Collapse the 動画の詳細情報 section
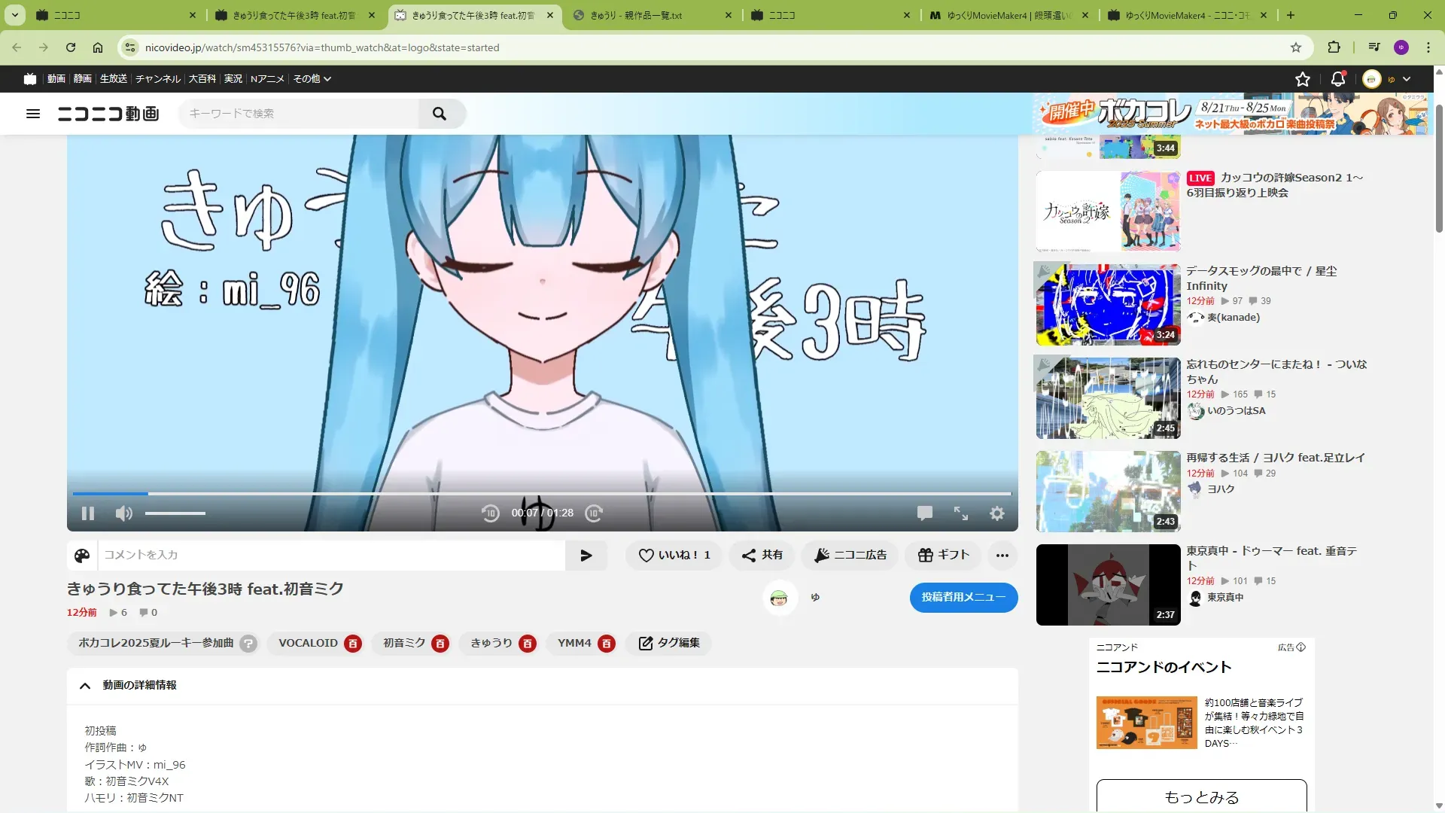This screenshot has width=1445, height=813. [x=85, y=686]
